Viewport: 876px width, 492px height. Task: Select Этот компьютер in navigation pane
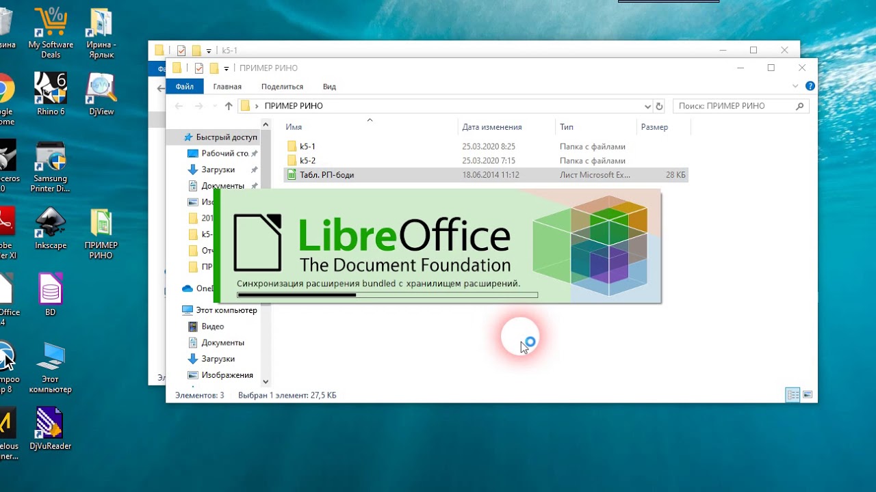[x=219, y=310]
